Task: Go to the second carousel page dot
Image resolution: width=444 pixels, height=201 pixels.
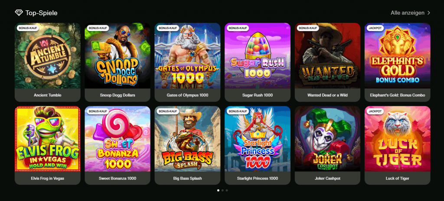Action: pyautogui.click(x=222, y=190)
